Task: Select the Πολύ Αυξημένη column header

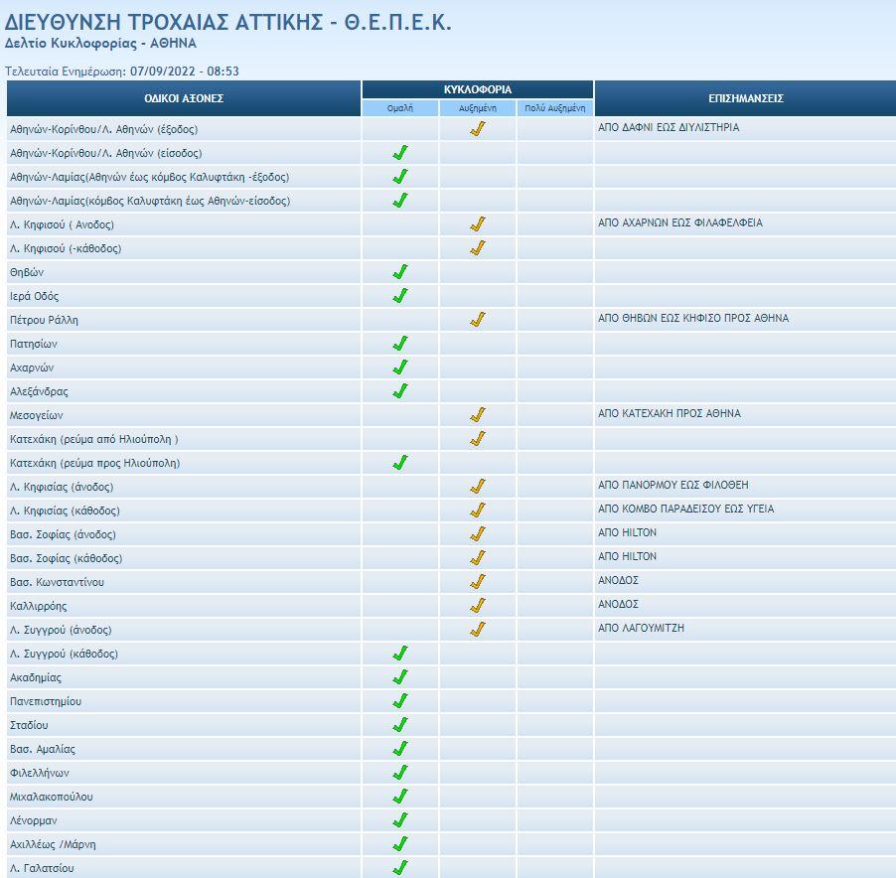Action: [x=554, y=108]
